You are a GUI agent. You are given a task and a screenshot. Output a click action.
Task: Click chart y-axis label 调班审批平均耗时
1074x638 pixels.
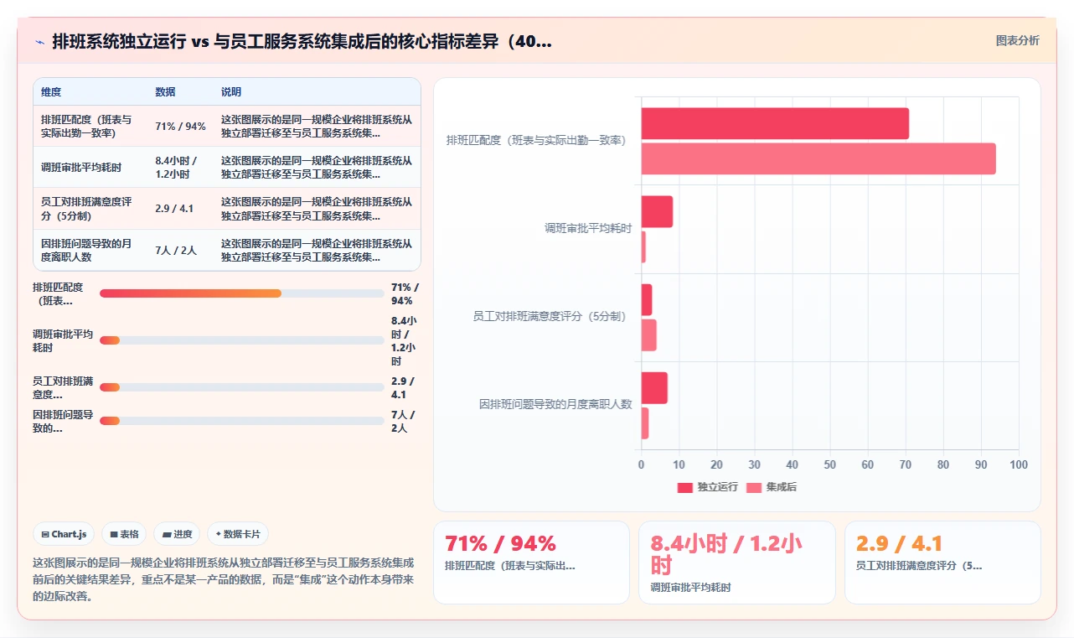pos(588,228)
